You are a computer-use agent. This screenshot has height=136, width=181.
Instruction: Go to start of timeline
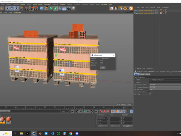tap(72, 111)
